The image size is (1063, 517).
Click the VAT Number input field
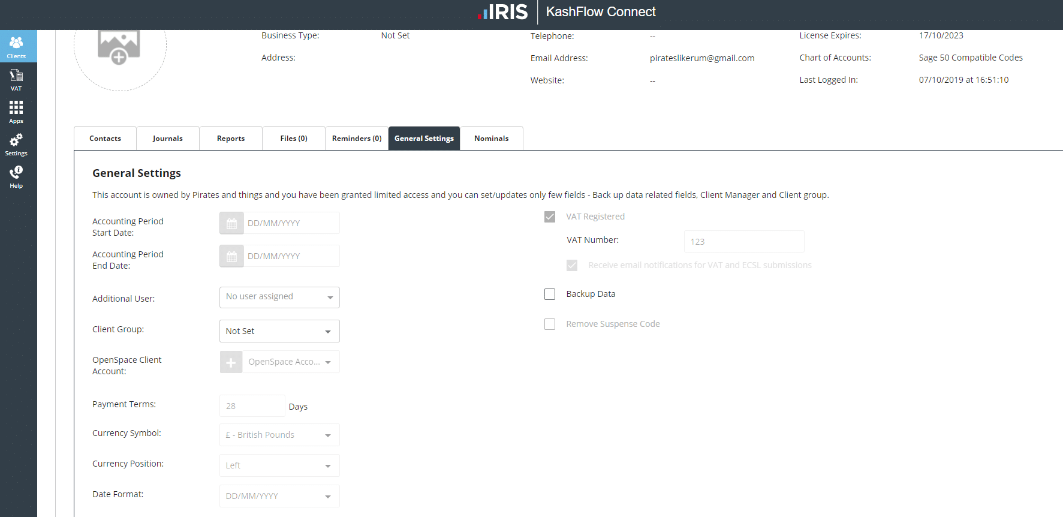point(743,242)
